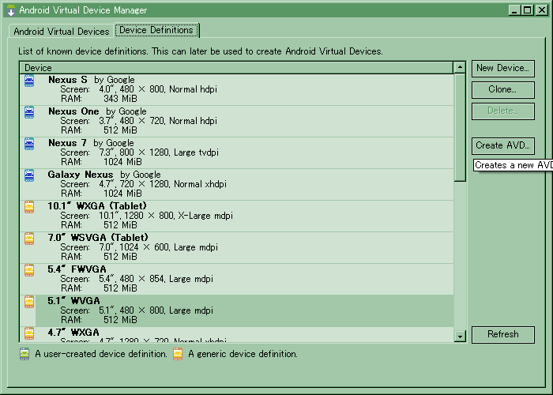Select the 7.0" WSVGA (Tablet) row
Screen dimensions: 553x395
coord(236,247)
